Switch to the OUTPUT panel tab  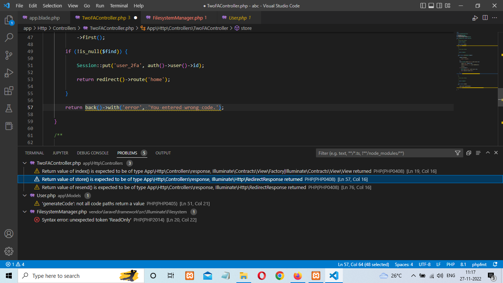point(163,153)
